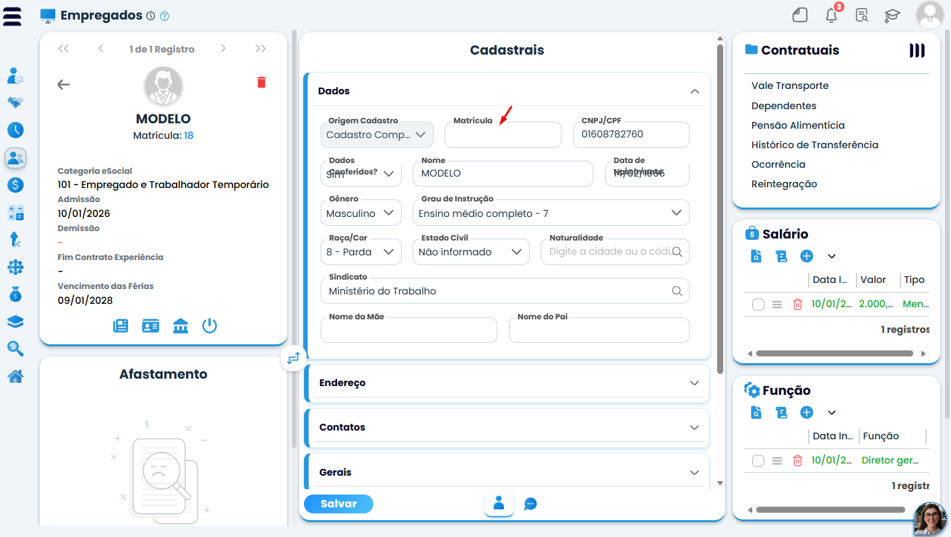Screen dimensions: 951x537
Task: Open the Origem Cadastro dropdown
Action: click(377, 135)
